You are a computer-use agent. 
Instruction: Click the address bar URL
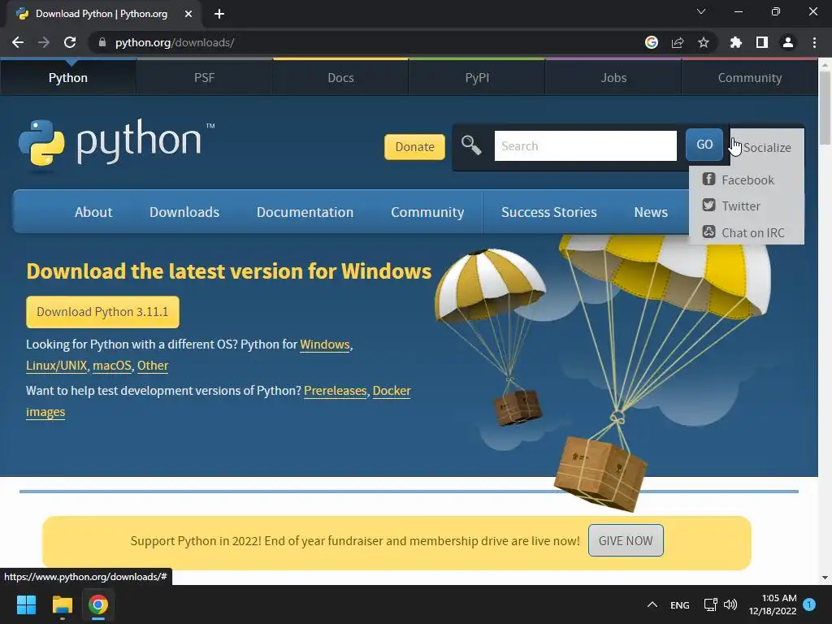tap(175, 42)
